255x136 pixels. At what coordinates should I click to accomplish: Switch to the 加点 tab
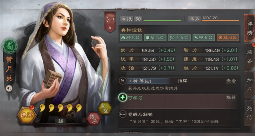pos(249,84)
